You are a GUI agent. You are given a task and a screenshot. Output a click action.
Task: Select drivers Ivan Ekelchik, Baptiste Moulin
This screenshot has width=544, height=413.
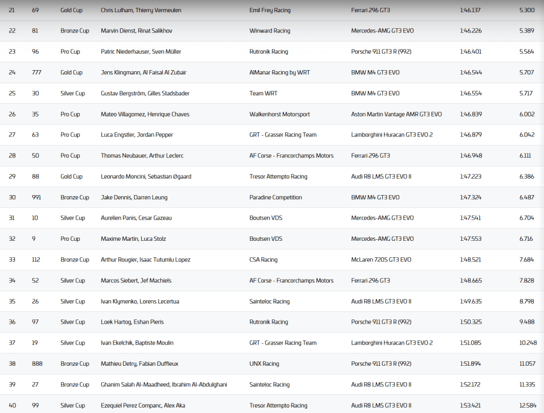(137, 342)
